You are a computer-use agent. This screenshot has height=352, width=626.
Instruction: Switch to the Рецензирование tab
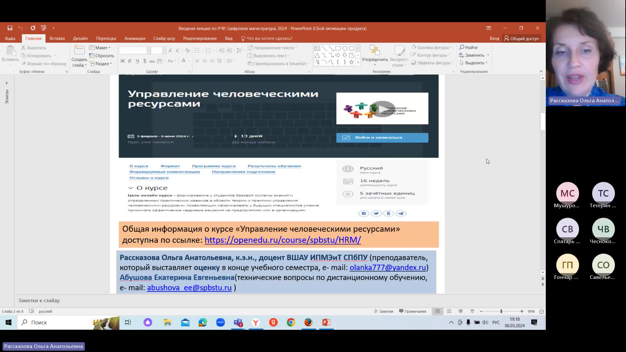200,38
